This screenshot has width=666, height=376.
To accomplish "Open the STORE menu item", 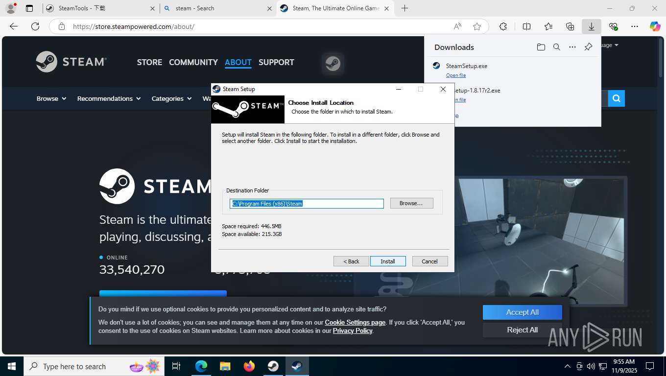I will [149, 62].
